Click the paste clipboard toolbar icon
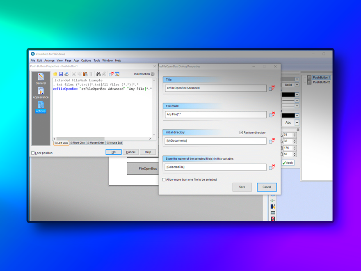Image resolution: width=361 pixels, height=271 pixels. pyautogui.click(x=85, y=74)
